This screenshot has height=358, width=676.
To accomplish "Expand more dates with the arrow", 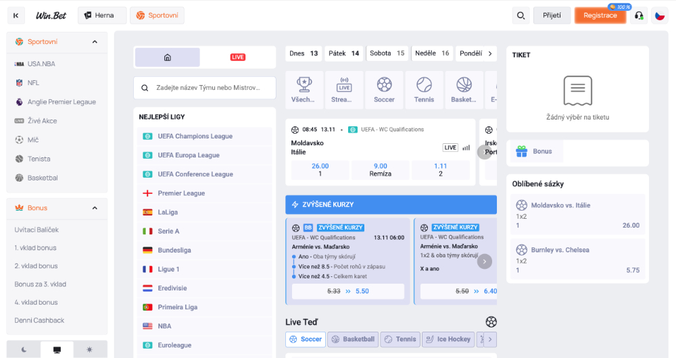I will pyautogui.click(x=490, y=53).
